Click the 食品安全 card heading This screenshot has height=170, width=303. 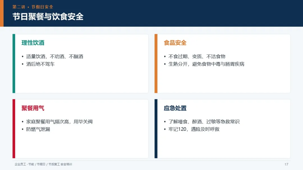click(175, 43)
